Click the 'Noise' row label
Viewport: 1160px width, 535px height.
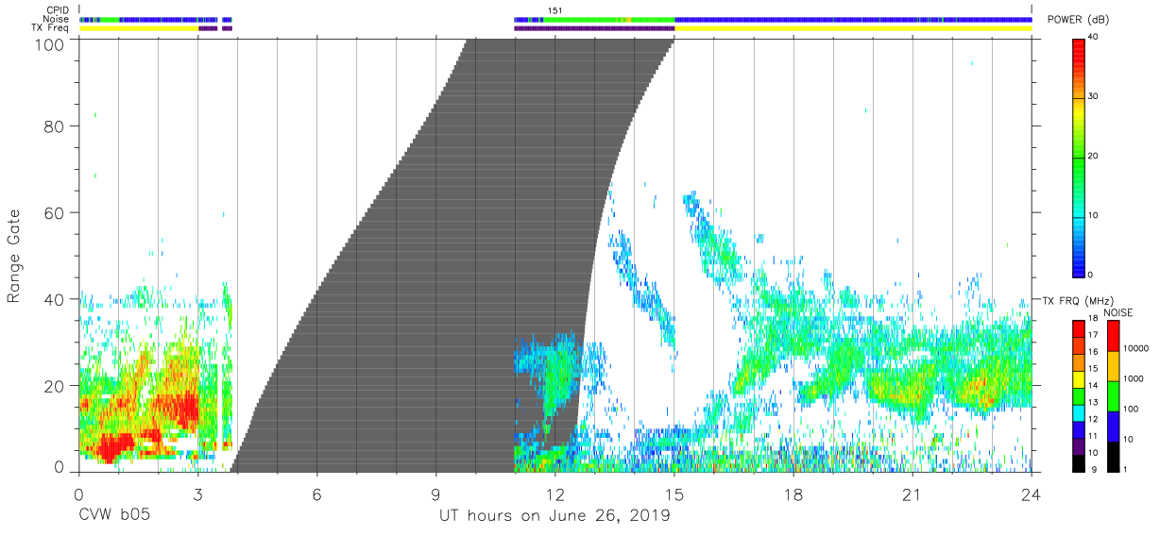58,19
